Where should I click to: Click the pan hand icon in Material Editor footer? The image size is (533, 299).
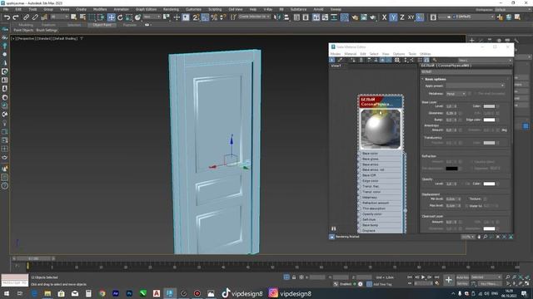point(479,237)
